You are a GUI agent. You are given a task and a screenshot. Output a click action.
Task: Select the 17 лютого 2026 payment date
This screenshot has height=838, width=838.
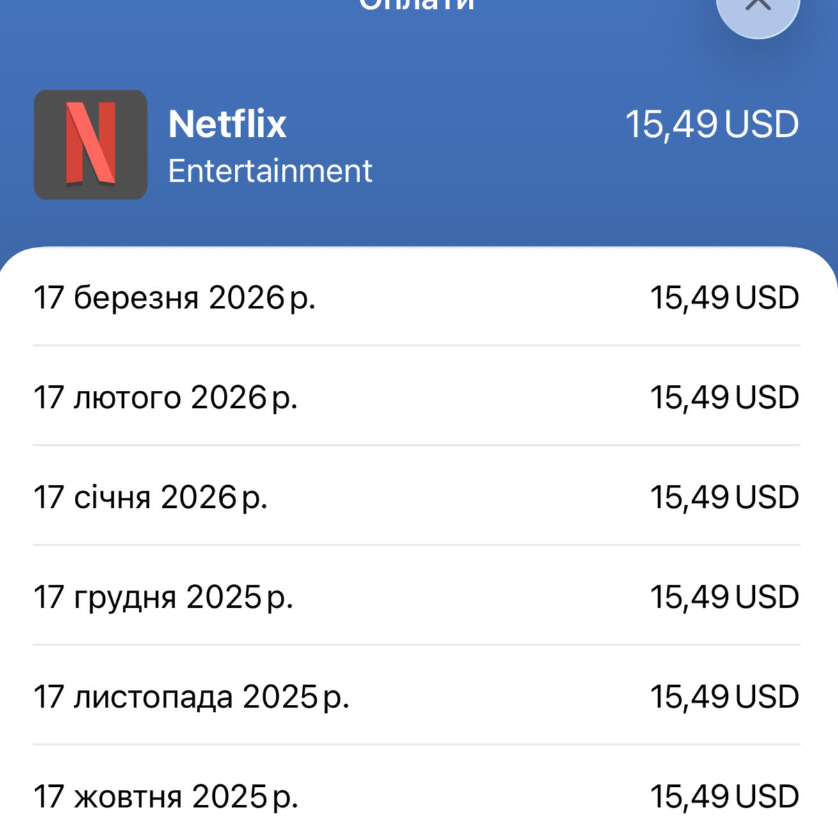165,398
